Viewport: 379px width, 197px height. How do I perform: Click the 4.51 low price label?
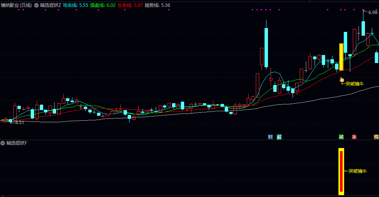(19, 123)
